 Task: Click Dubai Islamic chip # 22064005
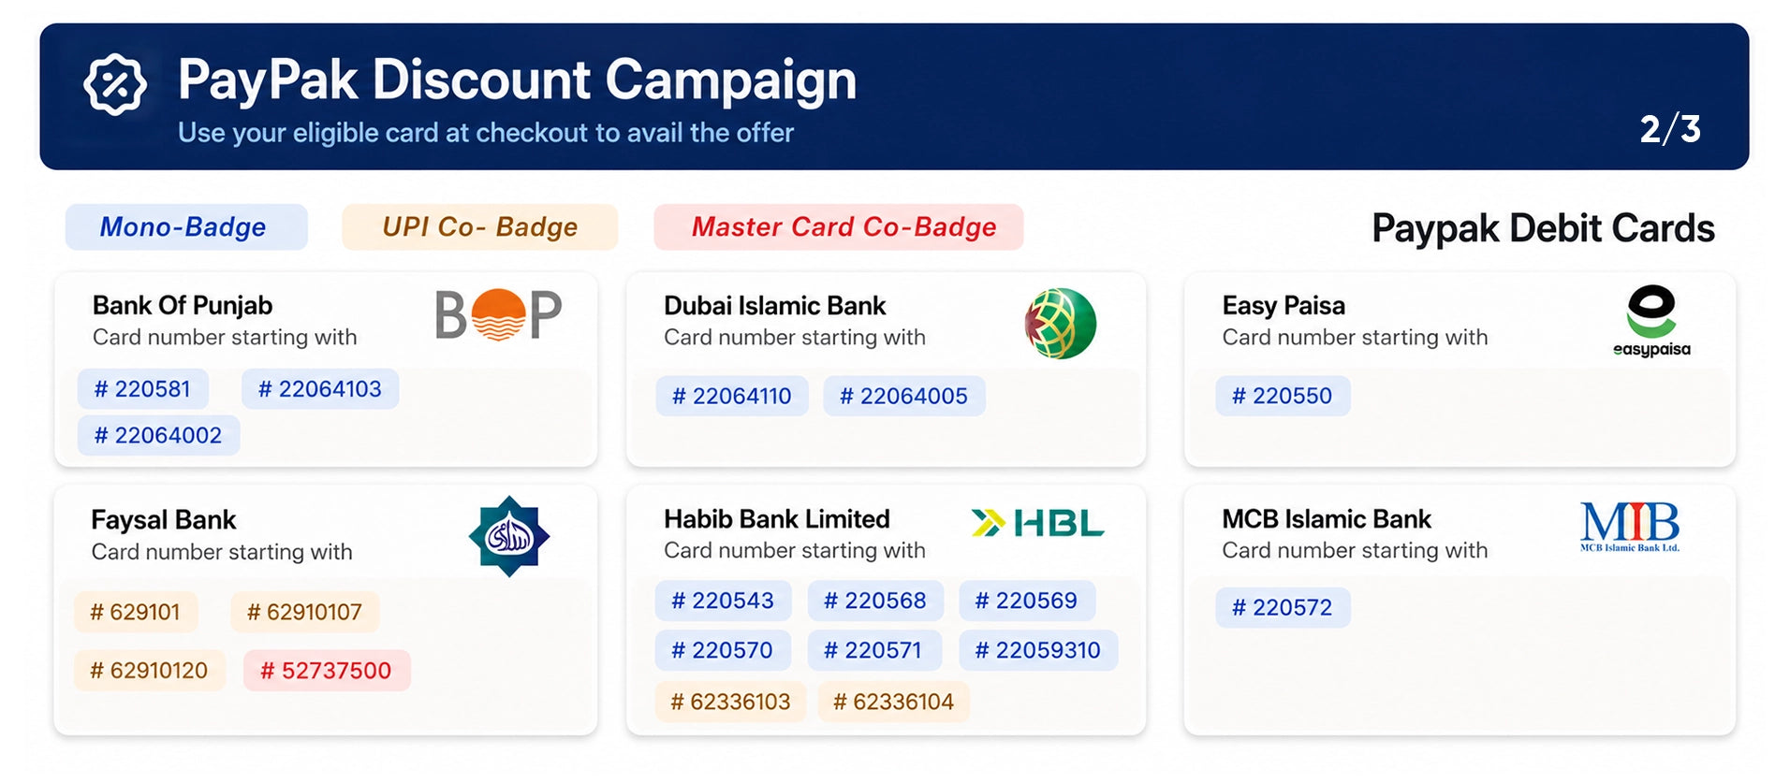click(904, 397)
